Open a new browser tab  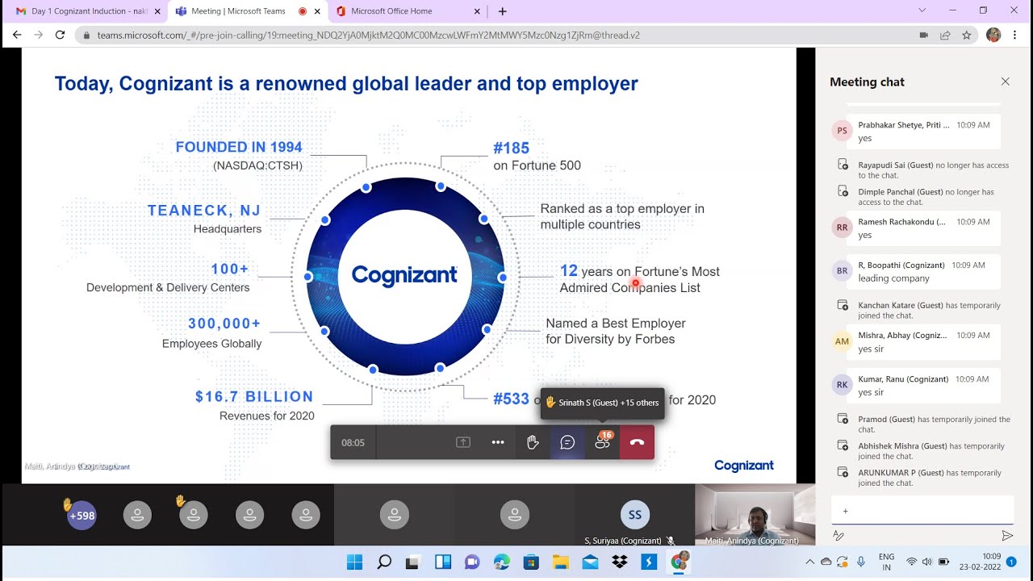(502, 11)
